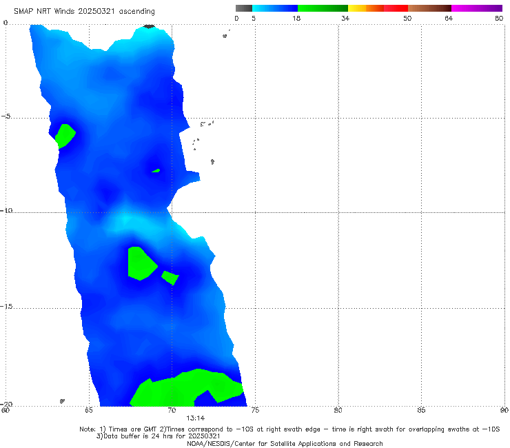Click the color bar label '50'
The image size is (510, 448).
click(x=407, y=19)
